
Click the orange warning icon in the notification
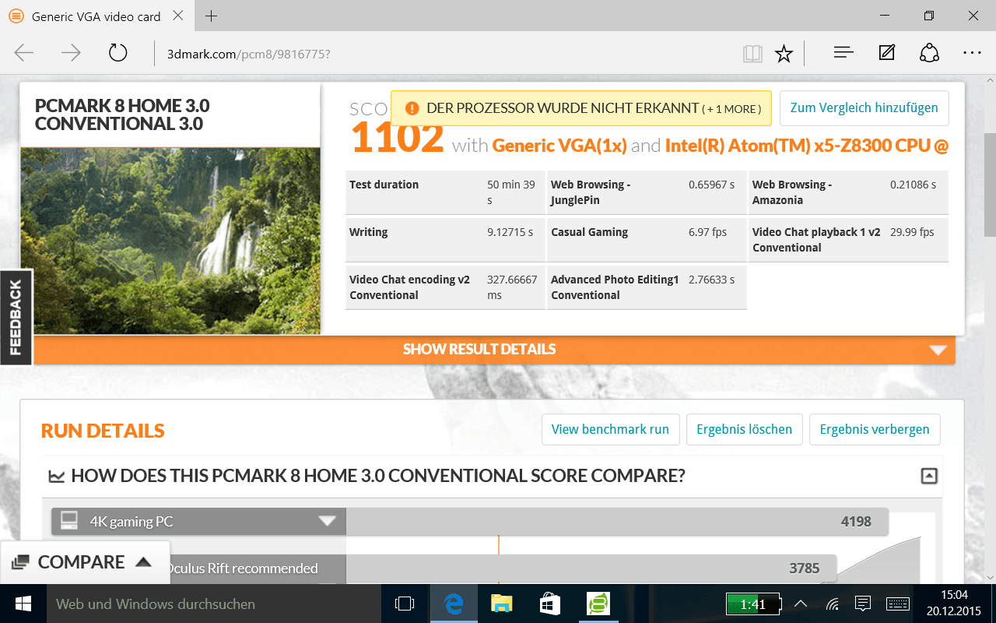pyautogui.click(x=412, y=108)
